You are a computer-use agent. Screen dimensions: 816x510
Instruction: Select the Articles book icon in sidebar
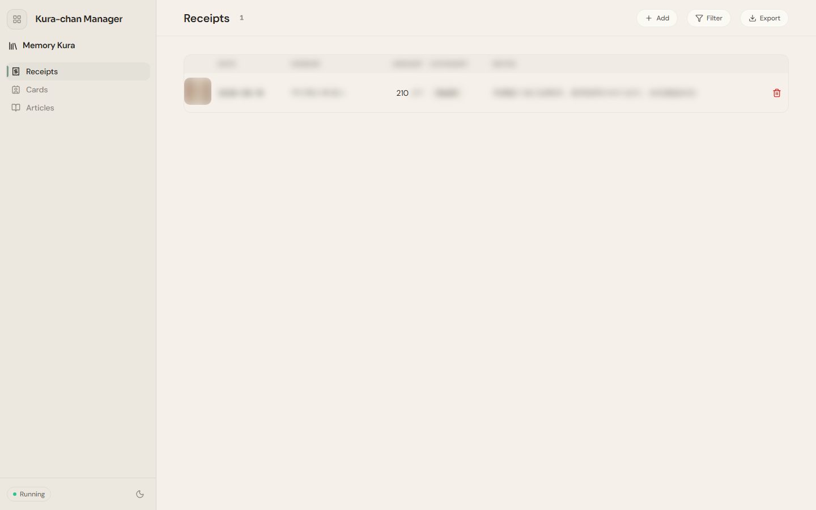click(16, 108)
